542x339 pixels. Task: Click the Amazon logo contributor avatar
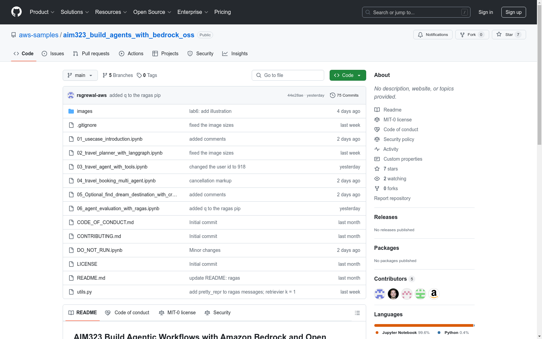[434, 294]
